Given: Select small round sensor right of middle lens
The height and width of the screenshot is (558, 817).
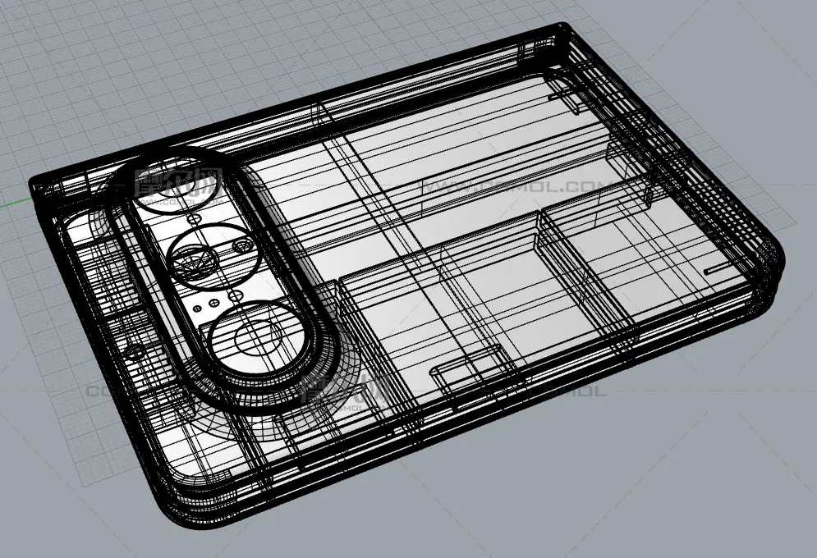Looking at the screenshot, I should 242,244.
